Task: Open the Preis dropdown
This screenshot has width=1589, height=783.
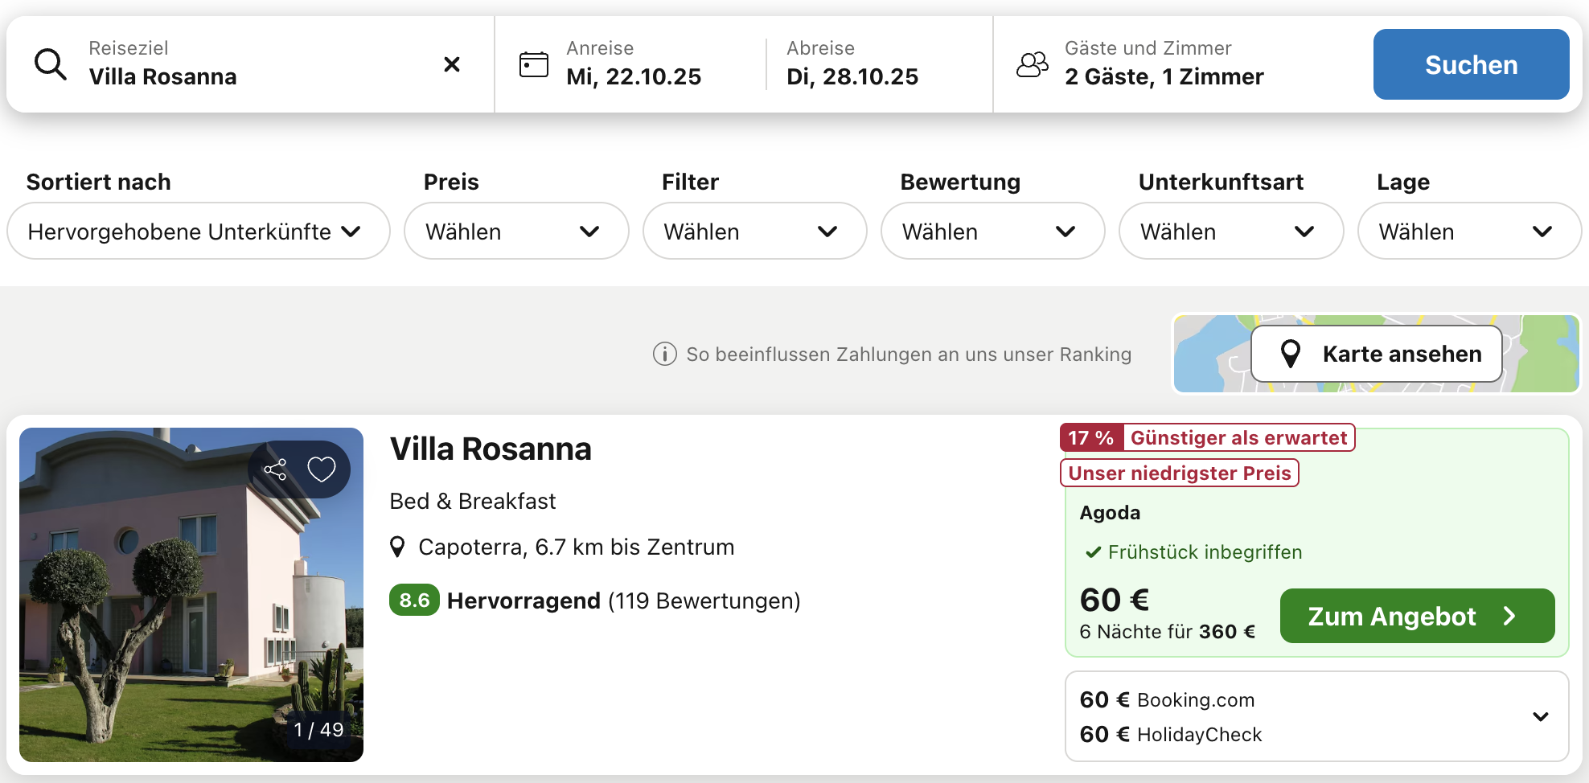Action: 516,231
